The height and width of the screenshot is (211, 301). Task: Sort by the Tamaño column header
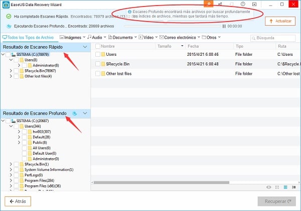[170, 46]
